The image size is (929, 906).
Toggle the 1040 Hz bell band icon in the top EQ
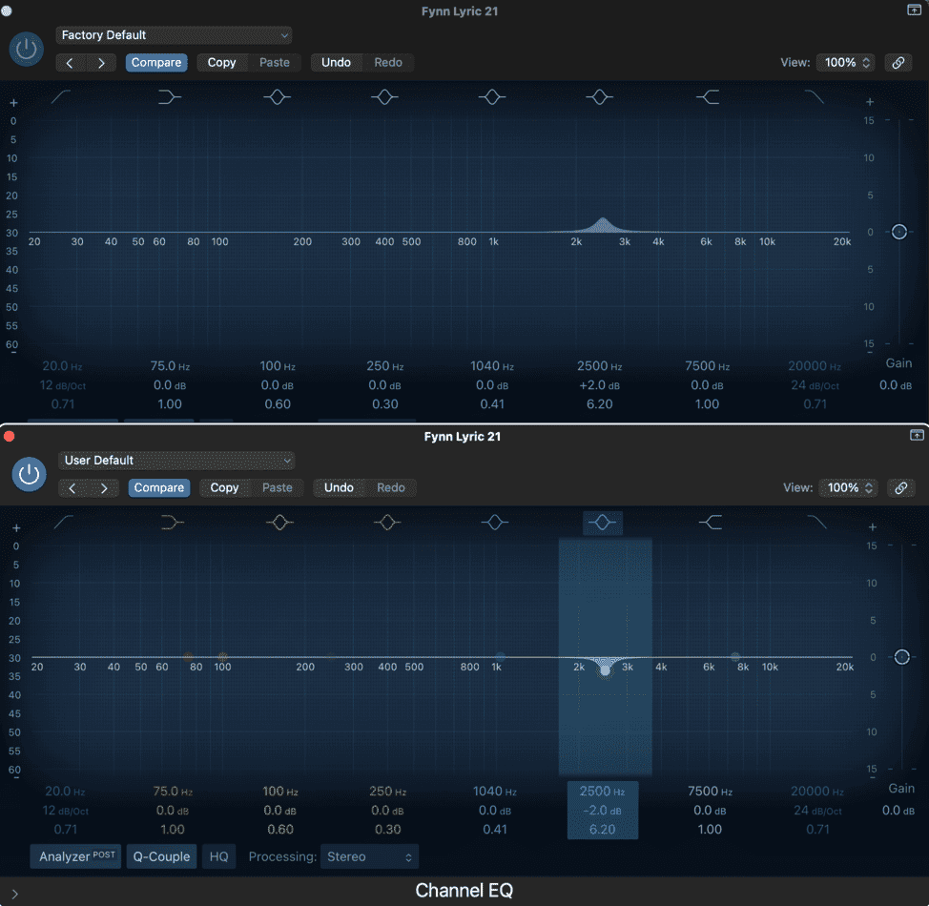[492, 96]
